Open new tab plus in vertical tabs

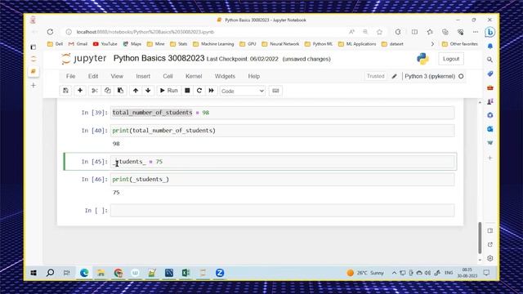[34, 86]
